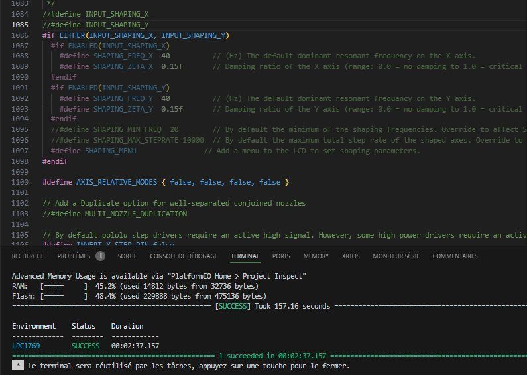Click the problems count badge showing 1

tap(100, 256)
